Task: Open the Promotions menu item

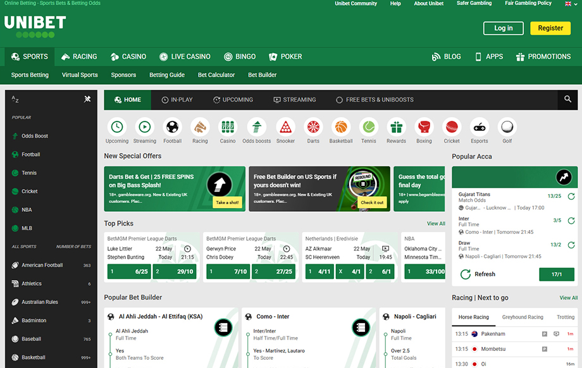Action: [x=543, y=57]
